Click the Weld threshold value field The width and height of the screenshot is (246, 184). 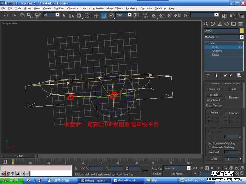(x=232, y=159)
